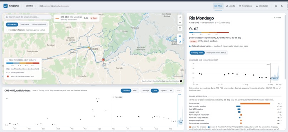The width and height of the screenshot is (288, 132).
Task: Click the CMB-0145 Rio Mondego map popup
Action: (76, 18)
